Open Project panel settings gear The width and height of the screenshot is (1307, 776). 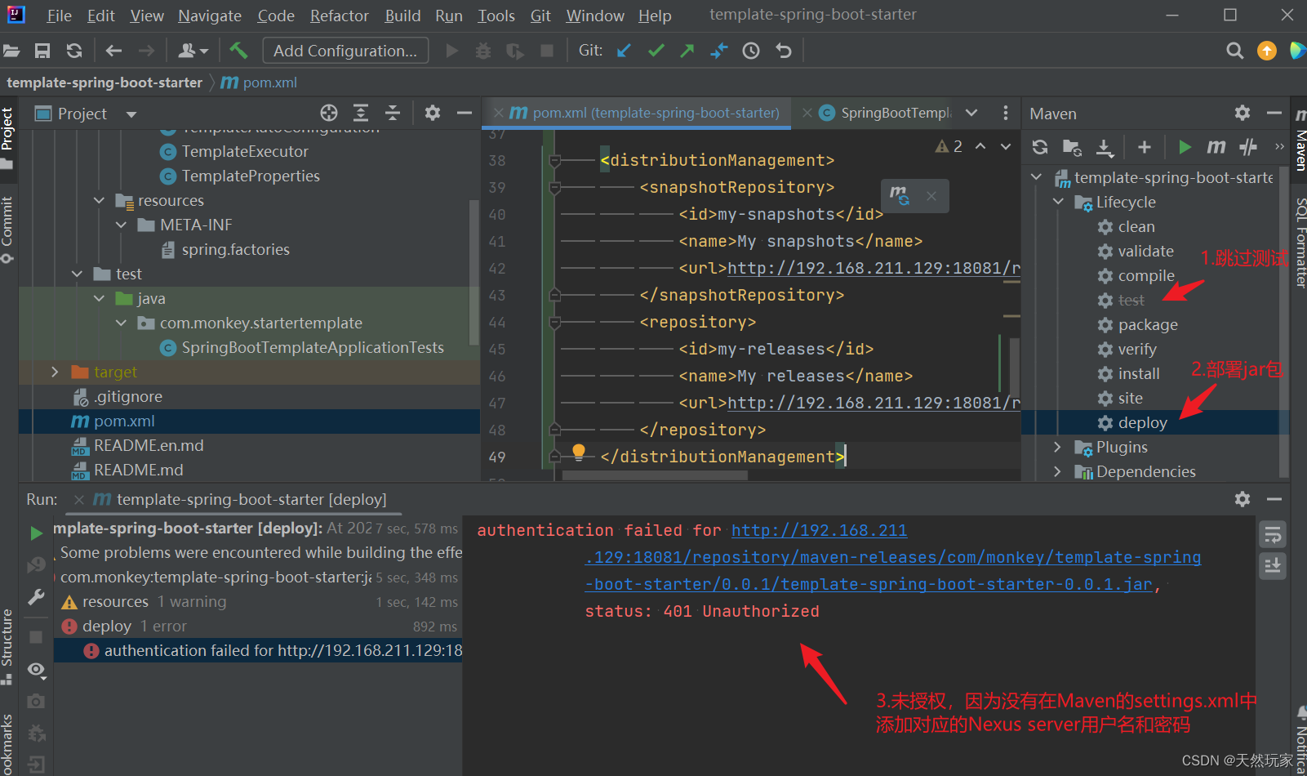click(433, 113)
